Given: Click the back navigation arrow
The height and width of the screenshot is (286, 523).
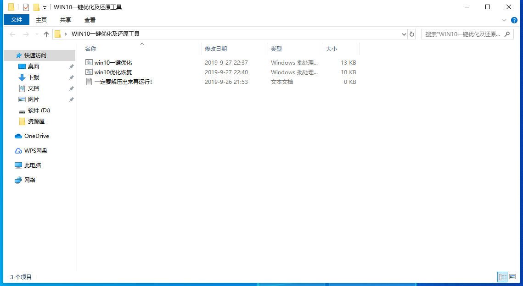Looking at the screenshot, I should tap(12, 34).
